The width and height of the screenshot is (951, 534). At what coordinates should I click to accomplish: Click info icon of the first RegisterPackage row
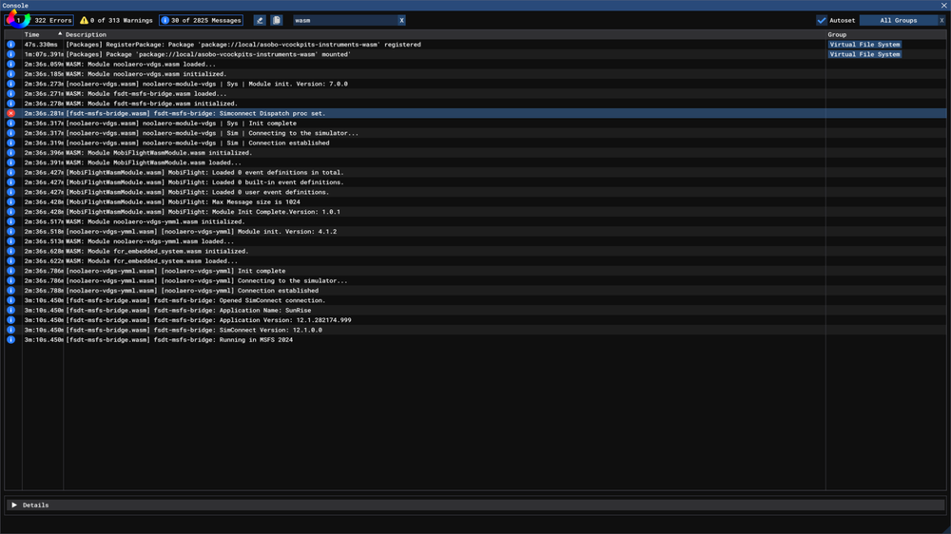(x=11, y=45)
